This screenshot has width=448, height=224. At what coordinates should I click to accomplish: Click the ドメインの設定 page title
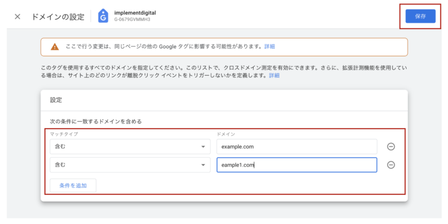58,17
